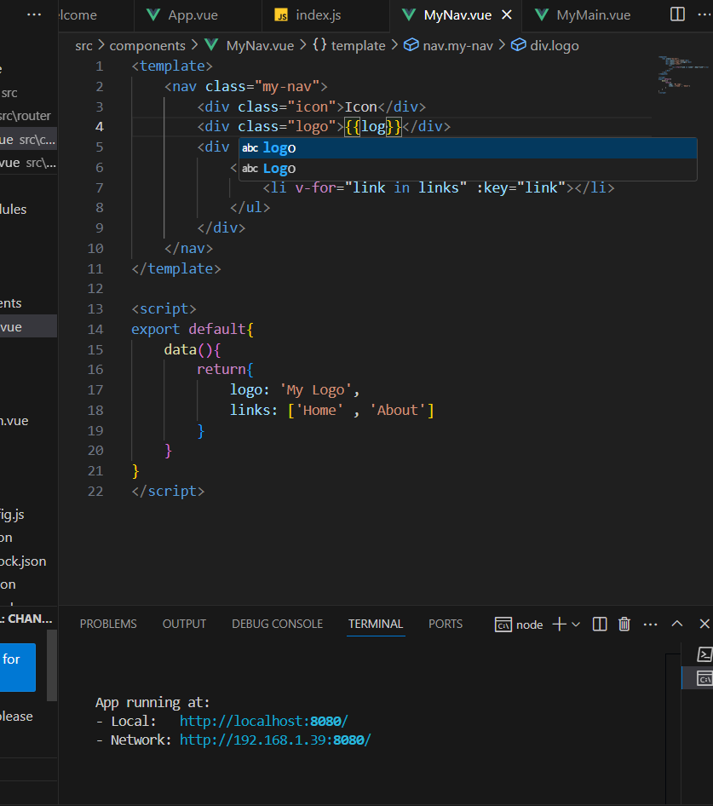Open the localhost:8080 link in terminal
This screenshot has width=713, height=806.
[x=263, y=721]
